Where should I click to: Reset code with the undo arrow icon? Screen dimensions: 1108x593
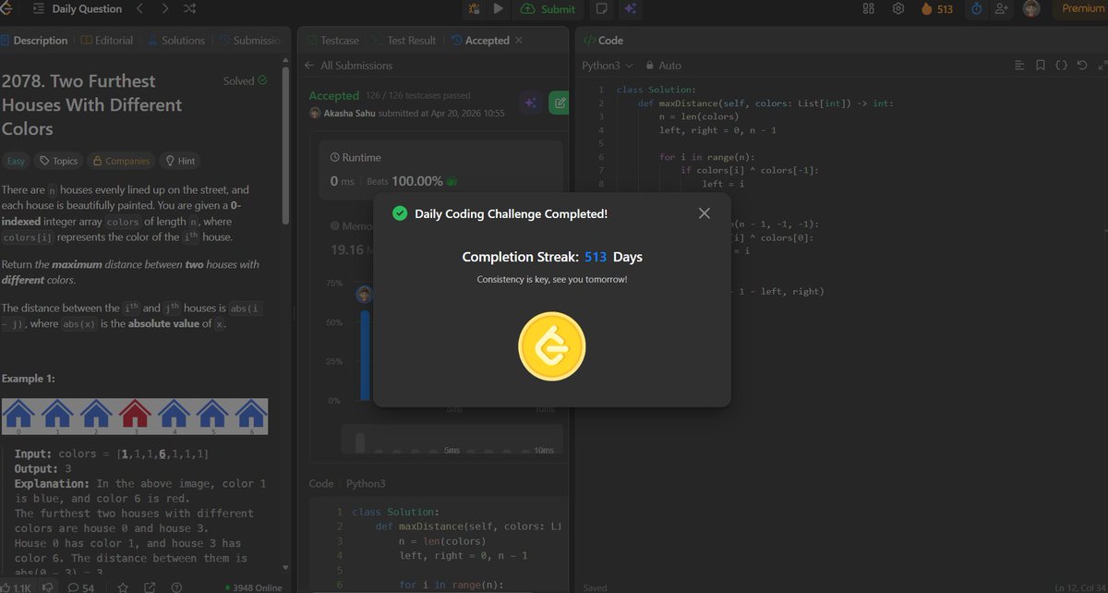[x=1082, y=66]
